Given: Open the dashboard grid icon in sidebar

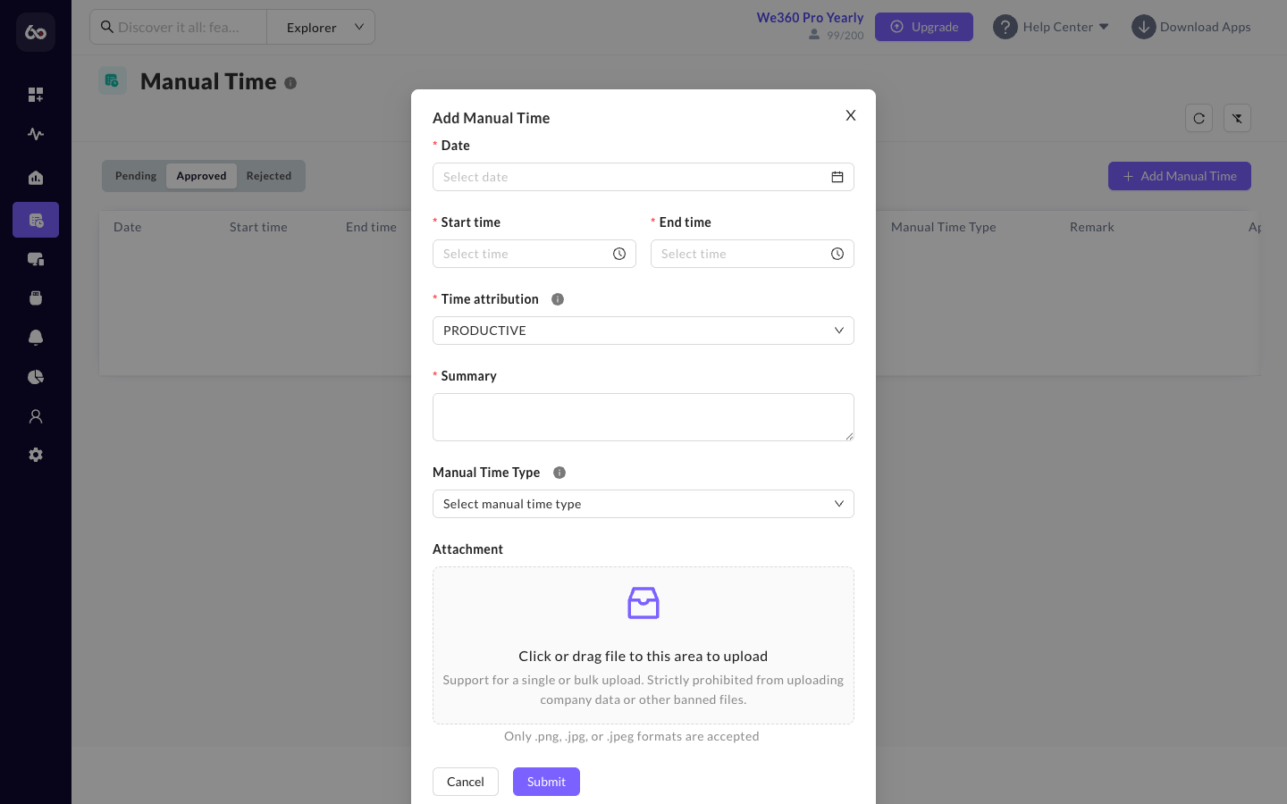Looking at the screenshot, I should (36, 95).
